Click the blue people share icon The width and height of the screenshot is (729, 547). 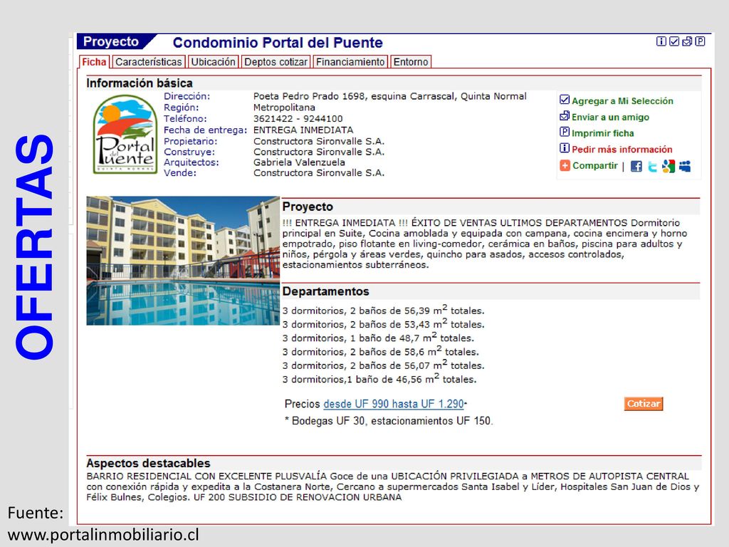[x=685, y=166]
